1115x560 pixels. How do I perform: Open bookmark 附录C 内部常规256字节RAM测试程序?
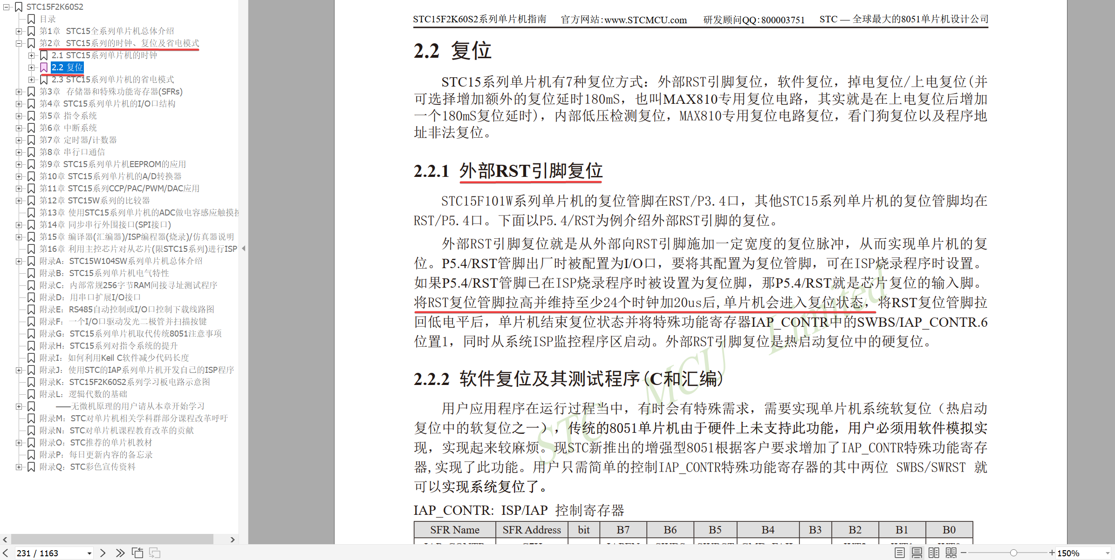coord(128,285)
